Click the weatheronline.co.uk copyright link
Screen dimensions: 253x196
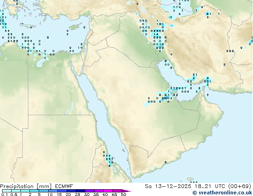coord(222,193)
